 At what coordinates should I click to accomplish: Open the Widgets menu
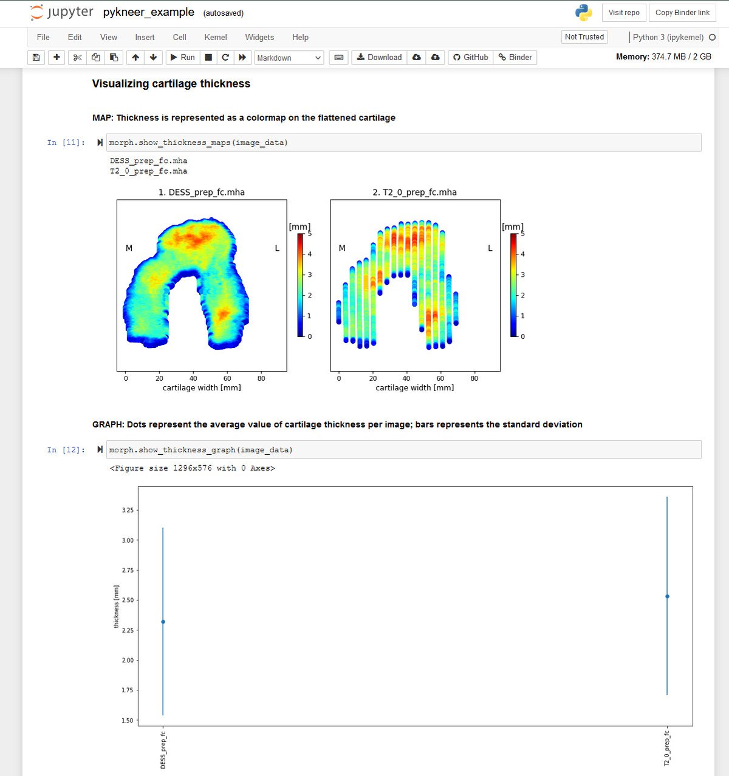click(259, 37)
